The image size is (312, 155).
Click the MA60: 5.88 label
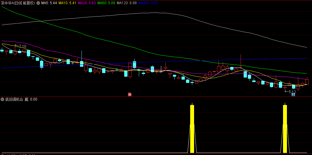pyautogui.click(x=106, y=3)
